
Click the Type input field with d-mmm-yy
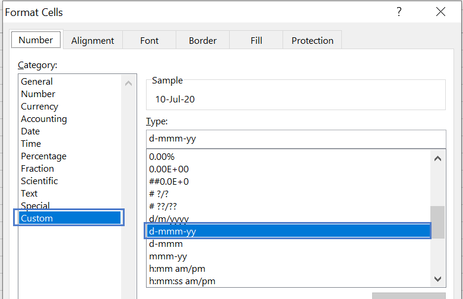[x=296, y=139]
